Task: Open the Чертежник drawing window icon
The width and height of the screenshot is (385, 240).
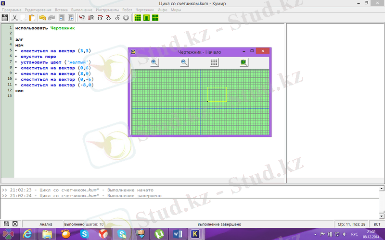Action: pyautogui.click(x=155, y=18)
